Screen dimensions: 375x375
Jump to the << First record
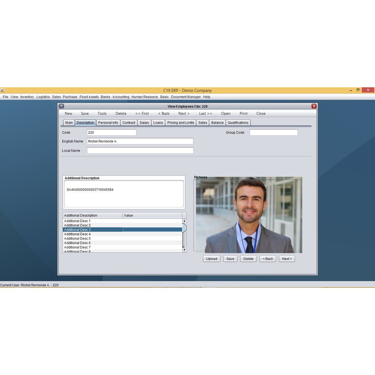click(x=142, y=114)
